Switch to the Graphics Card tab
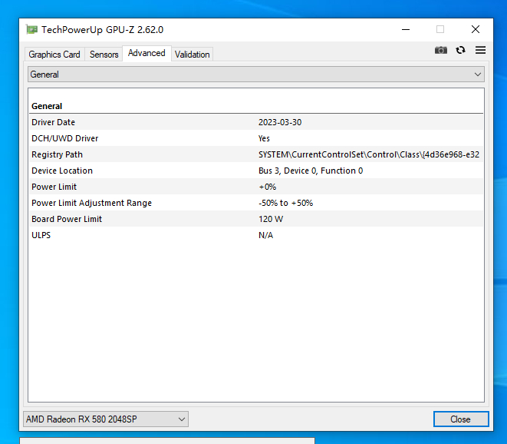The height and width of the screenshot is (444, 507). [x=54, y=55]
